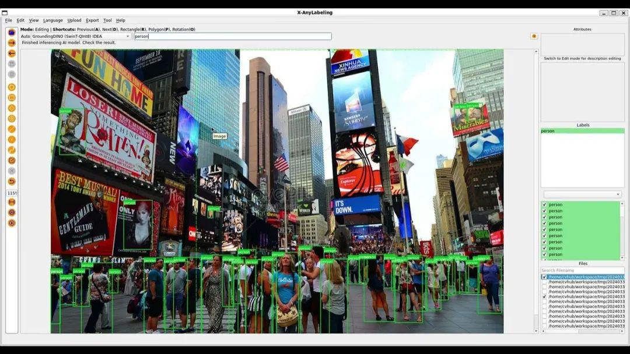Open the Help menu
Viewport: 630px width, 354px height.
(x=121, y=20)
